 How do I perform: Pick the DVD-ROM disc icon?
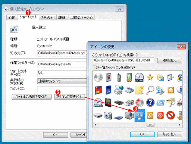coord(98,103)
